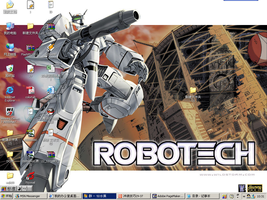Viewport: 267px width, 200px height.
Task: Open the language bar options dropdown arrow
Action: pos(238,197)
